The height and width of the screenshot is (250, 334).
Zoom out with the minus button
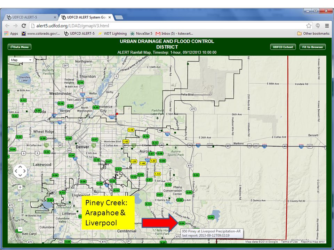[20, 230]
